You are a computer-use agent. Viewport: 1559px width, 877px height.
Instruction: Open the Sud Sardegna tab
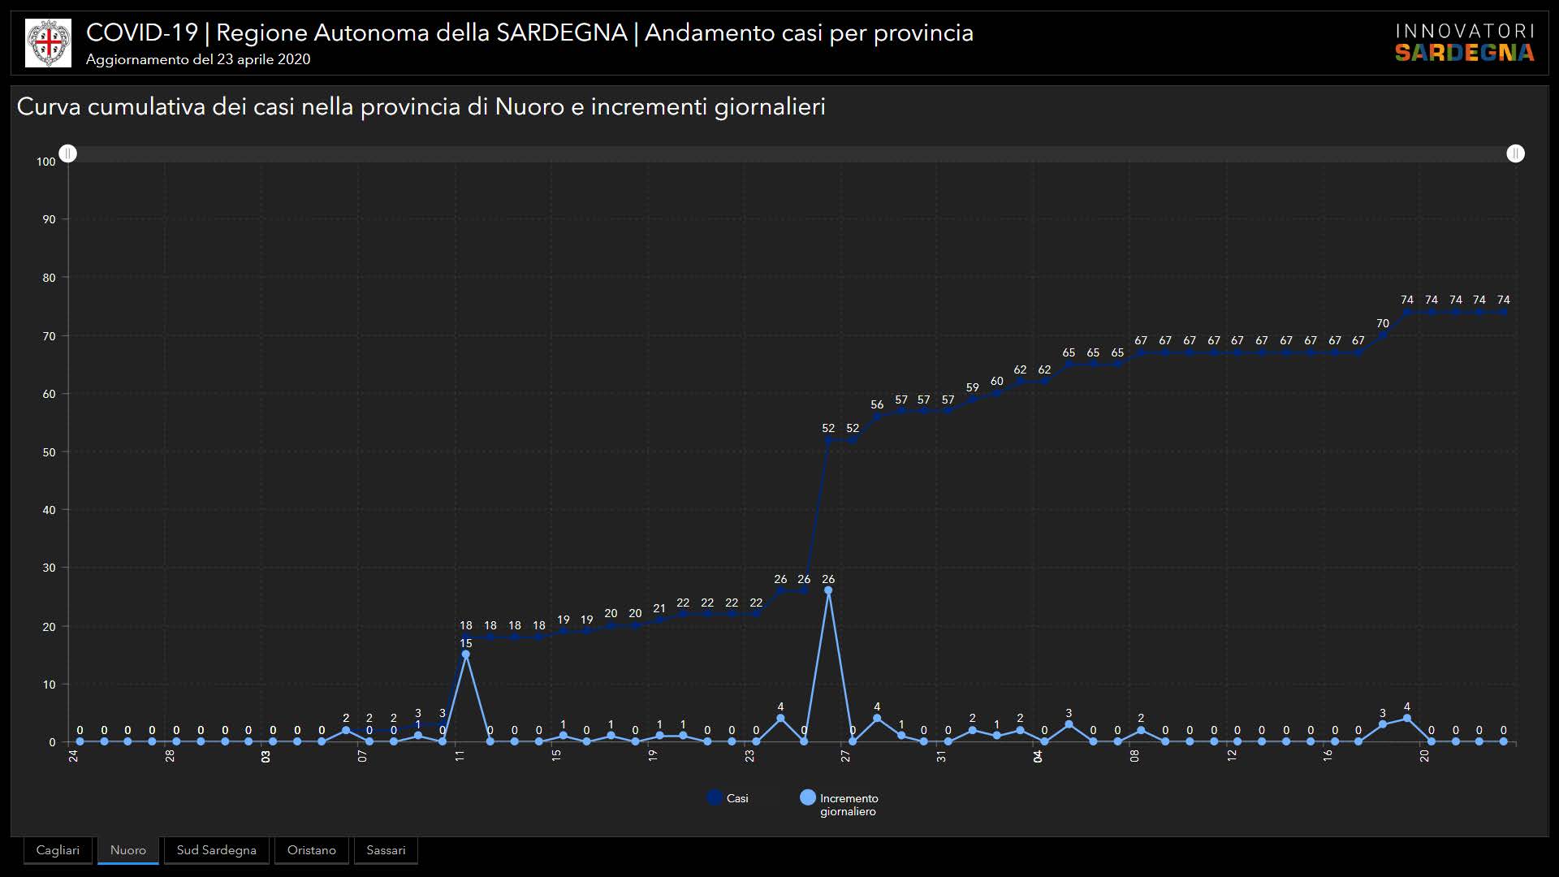click(216, 850)
